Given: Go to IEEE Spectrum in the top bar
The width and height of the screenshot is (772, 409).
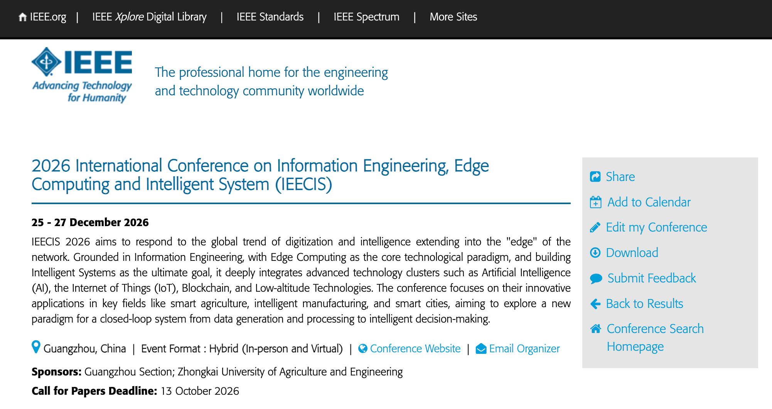Looking at the screenshot, I should 366,17.
